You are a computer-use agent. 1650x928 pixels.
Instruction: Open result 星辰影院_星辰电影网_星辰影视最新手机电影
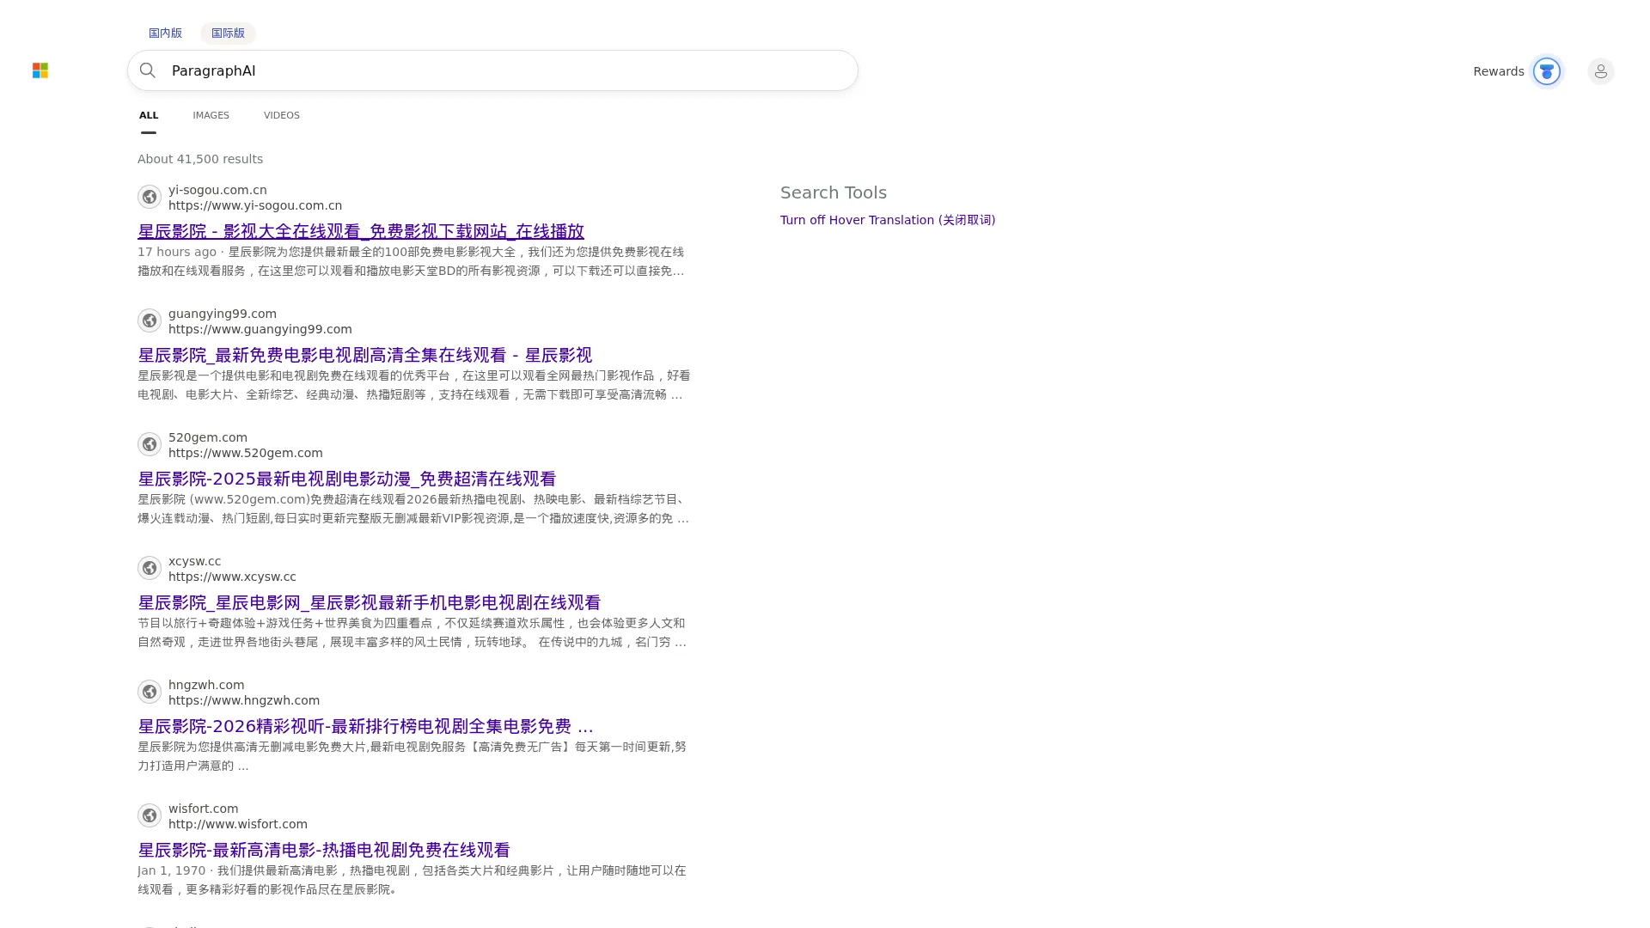pyautogui.click(x=369, y=602)
